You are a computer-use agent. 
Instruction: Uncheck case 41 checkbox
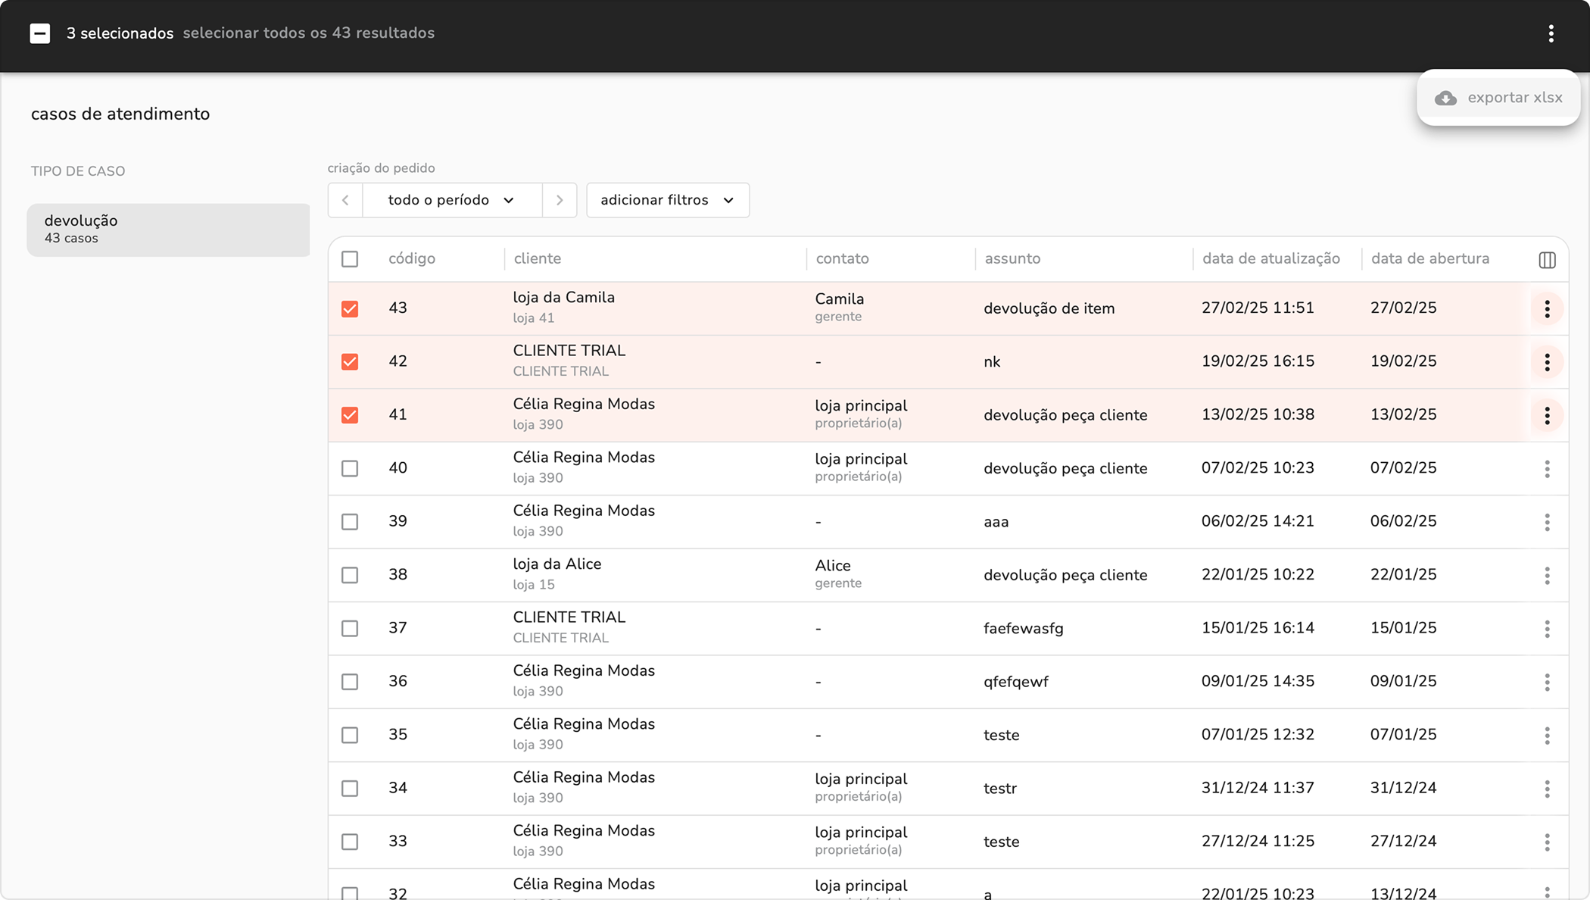click(x=350, y=415)
